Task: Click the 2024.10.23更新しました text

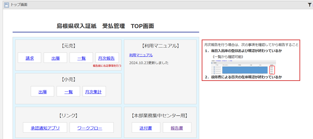Action: pyautogui.click(x=149, y=63)
